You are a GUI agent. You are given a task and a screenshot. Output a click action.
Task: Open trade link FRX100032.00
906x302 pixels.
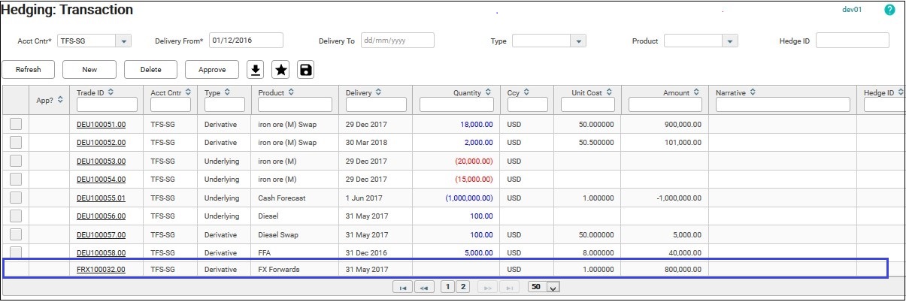coord(101,270)
